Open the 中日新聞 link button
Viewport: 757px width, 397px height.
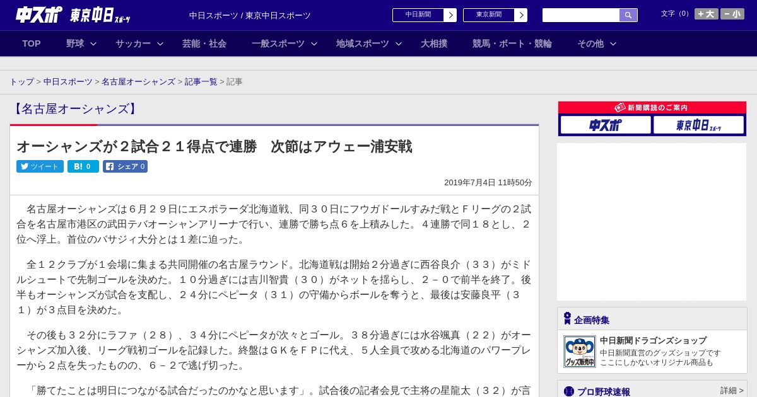tap(418, 15)
